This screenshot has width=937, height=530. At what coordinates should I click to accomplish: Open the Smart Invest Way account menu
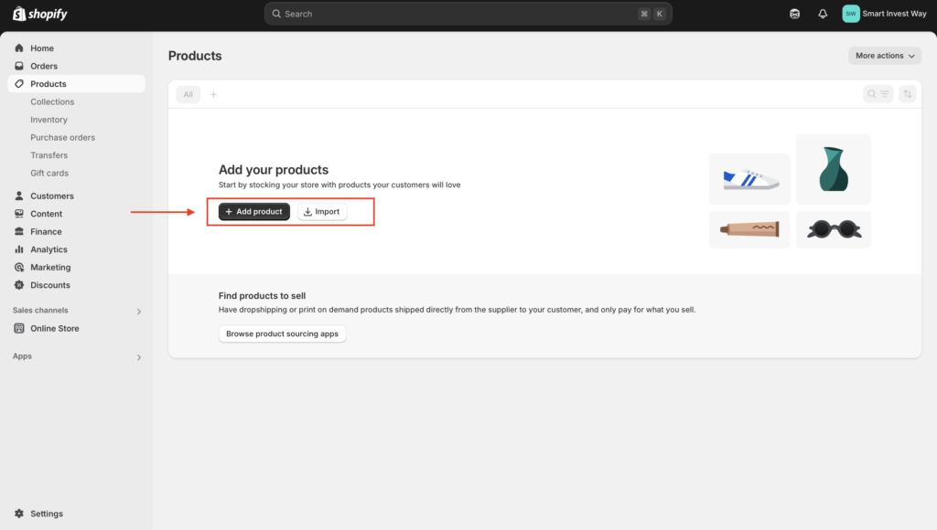click(x=885, y=14)
